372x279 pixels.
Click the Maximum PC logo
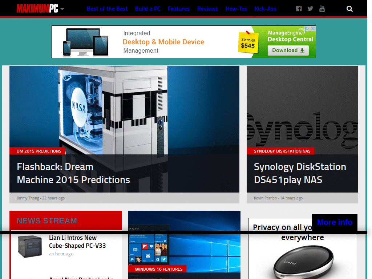tap(37, 9)
